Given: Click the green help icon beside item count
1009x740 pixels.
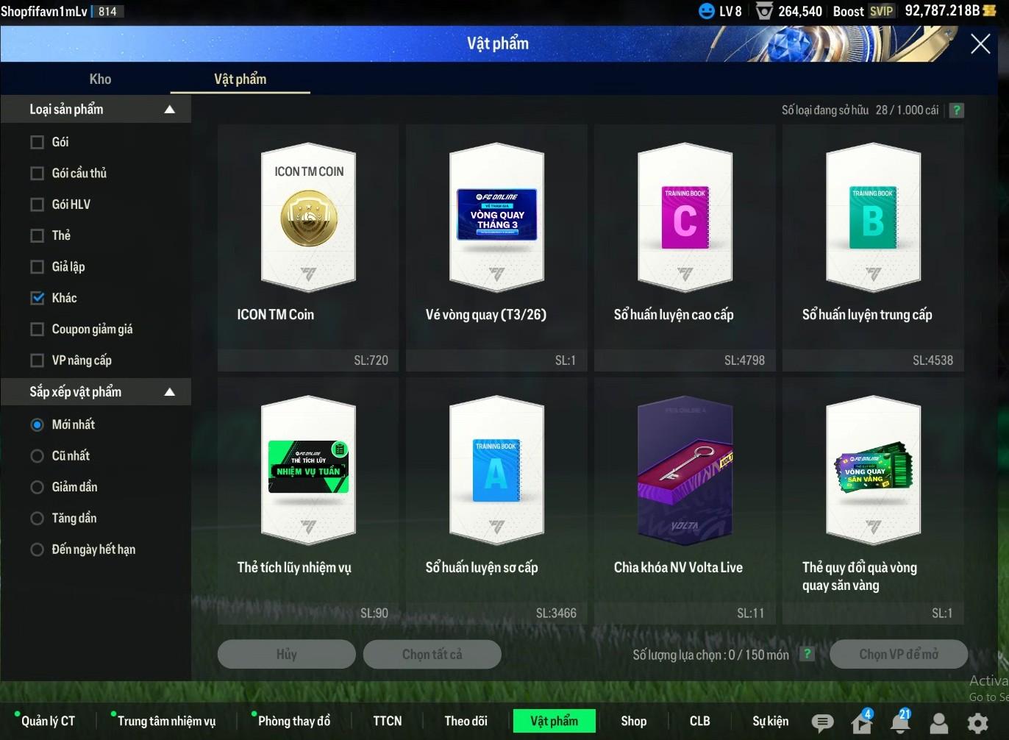Looking at the screenshot, I should click(956, 110).
